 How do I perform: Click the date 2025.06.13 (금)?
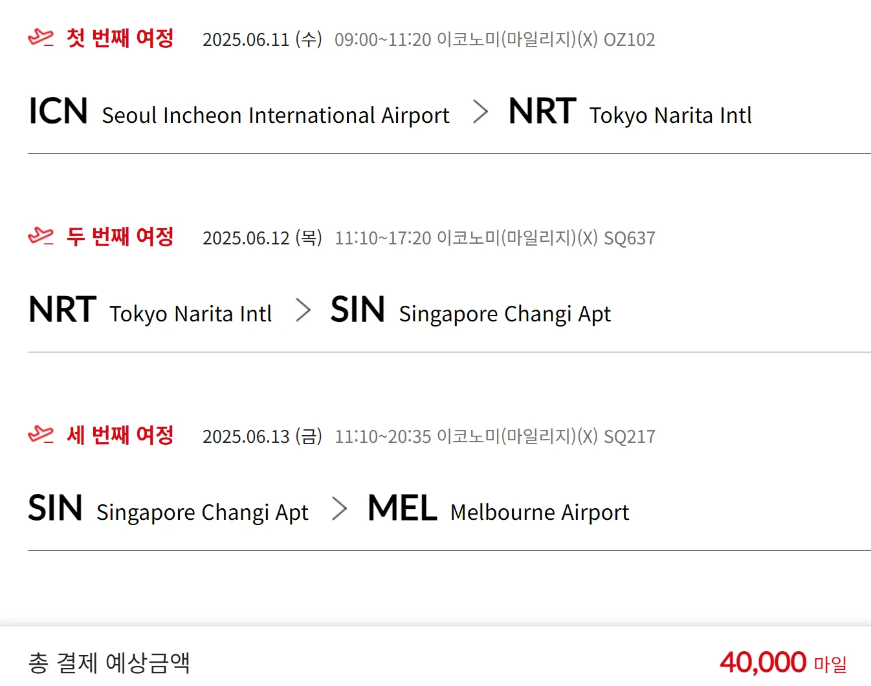(262, 436)
